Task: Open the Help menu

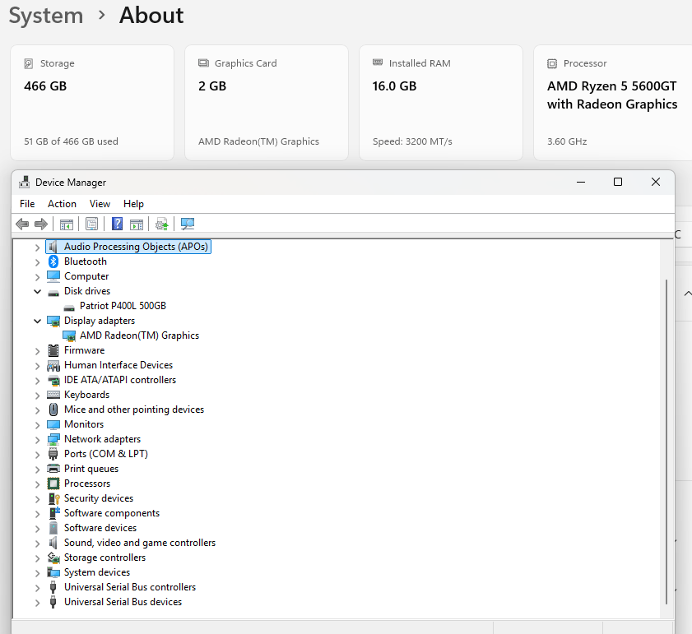Action: (x=134, y=204)
